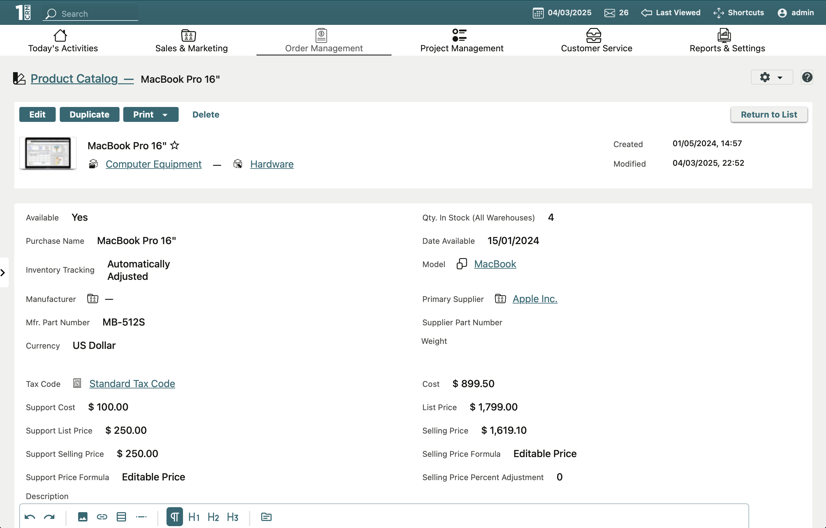Viewport: 826px width, 528px height.
Task: Click the Project Management tab icon
Action: coord(459,35)
